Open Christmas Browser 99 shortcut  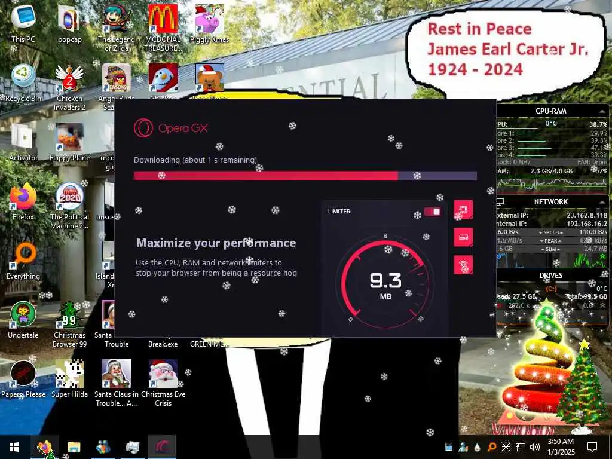[69, 325]
